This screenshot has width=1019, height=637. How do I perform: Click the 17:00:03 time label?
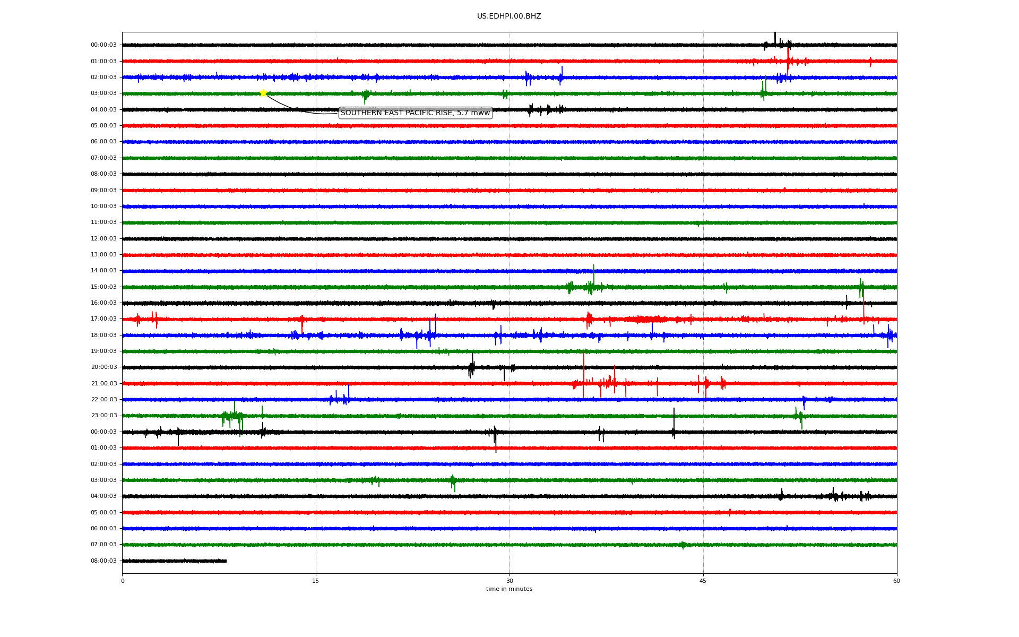pos(103,319)
